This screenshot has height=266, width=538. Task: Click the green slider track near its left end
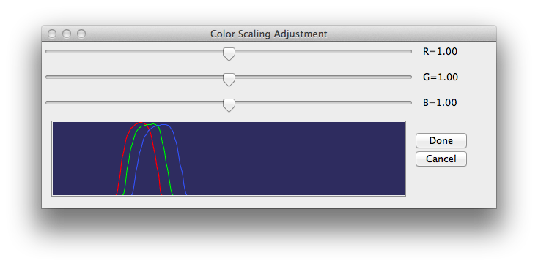tap(62, 77)
